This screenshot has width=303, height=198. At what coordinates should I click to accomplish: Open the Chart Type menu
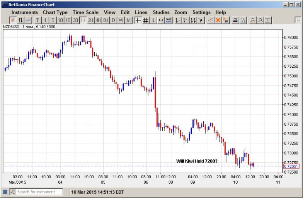click(x=55, y=12)
